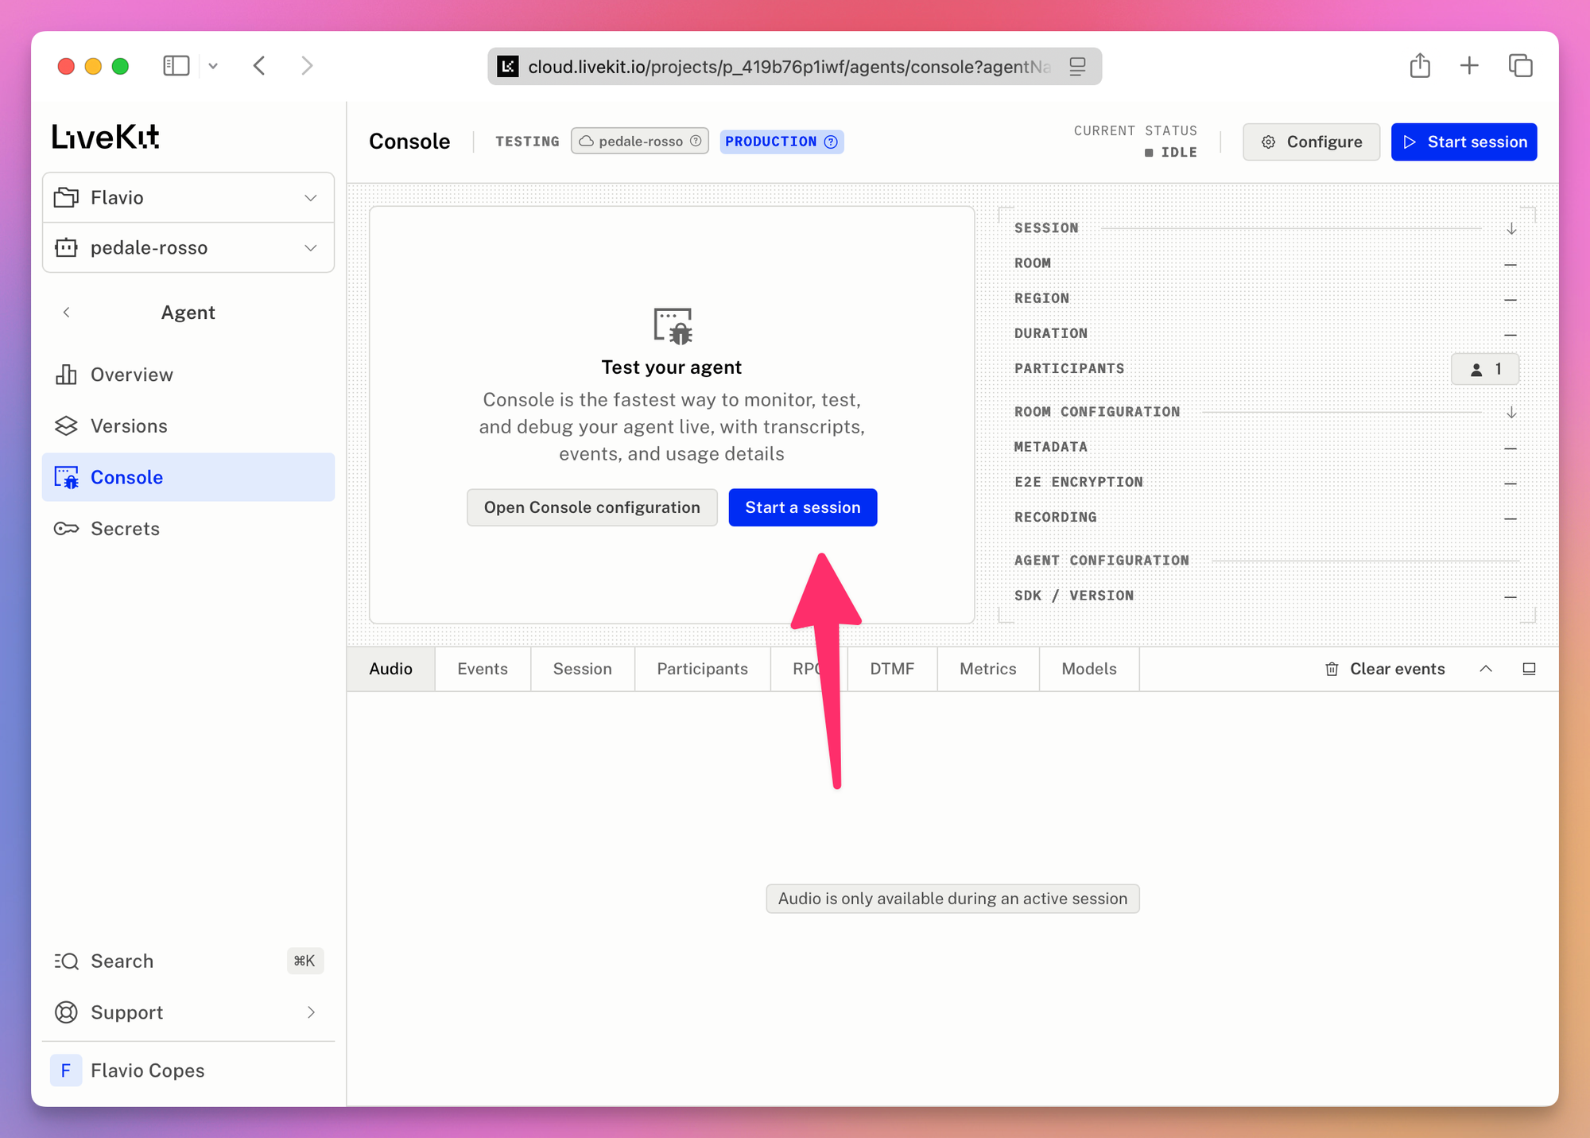1590x1138 pixels.
Task: Switch to the Audio tab
Action: coord(390,669)
